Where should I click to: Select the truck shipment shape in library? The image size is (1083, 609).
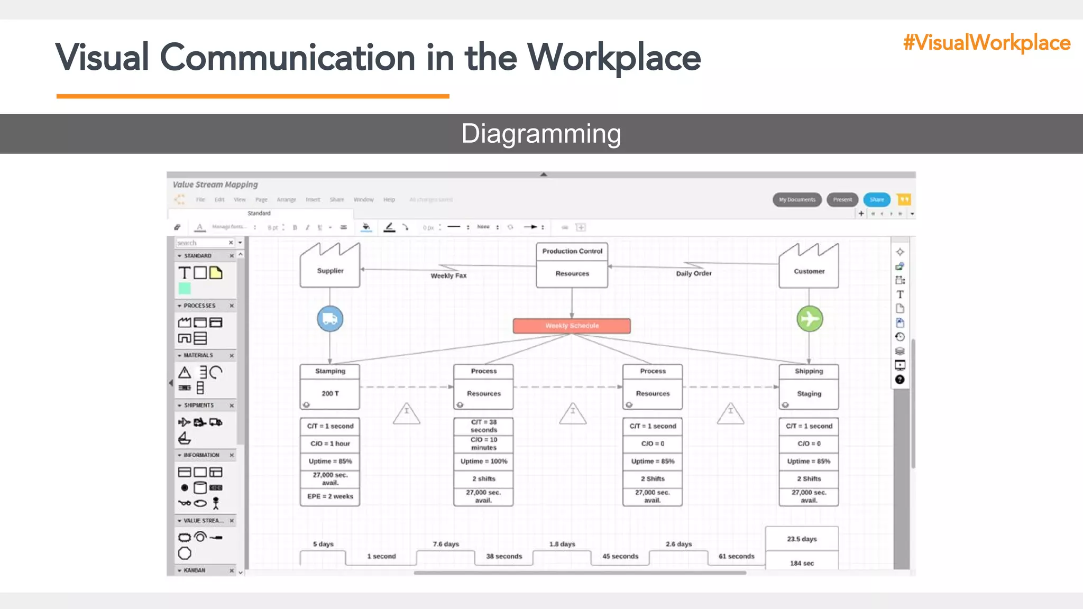(x=216, y=422)
